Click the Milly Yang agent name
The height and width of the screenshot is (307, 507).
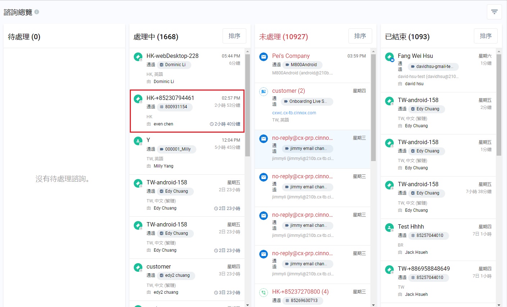(x=164, y=166)
